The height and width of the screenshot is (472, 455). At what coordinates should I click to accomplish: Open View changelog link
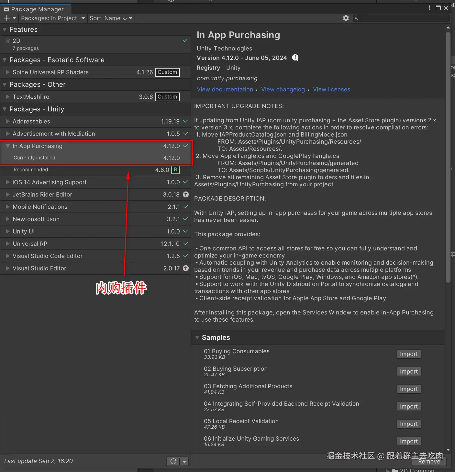(283, 89)
